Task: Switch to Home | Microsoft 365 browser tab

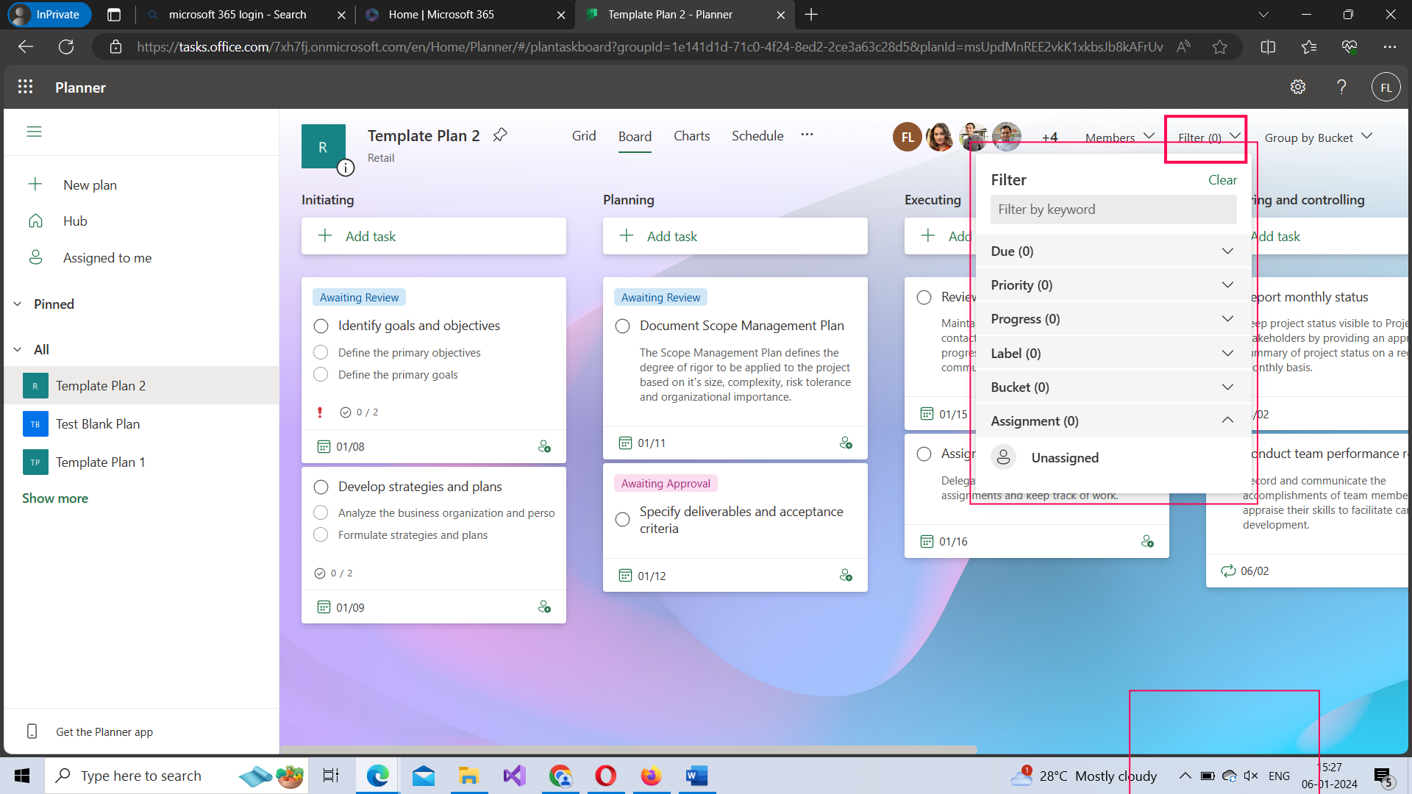Action: pyautogui.click(x=466, y=15)
